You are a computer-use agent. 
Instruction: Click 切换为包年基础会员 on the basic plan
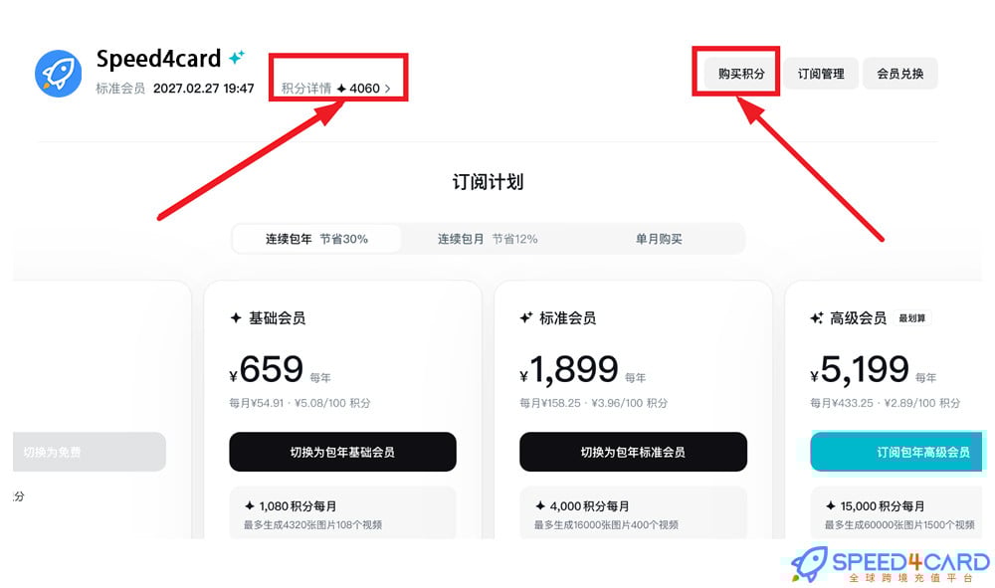tap(342, 452)
